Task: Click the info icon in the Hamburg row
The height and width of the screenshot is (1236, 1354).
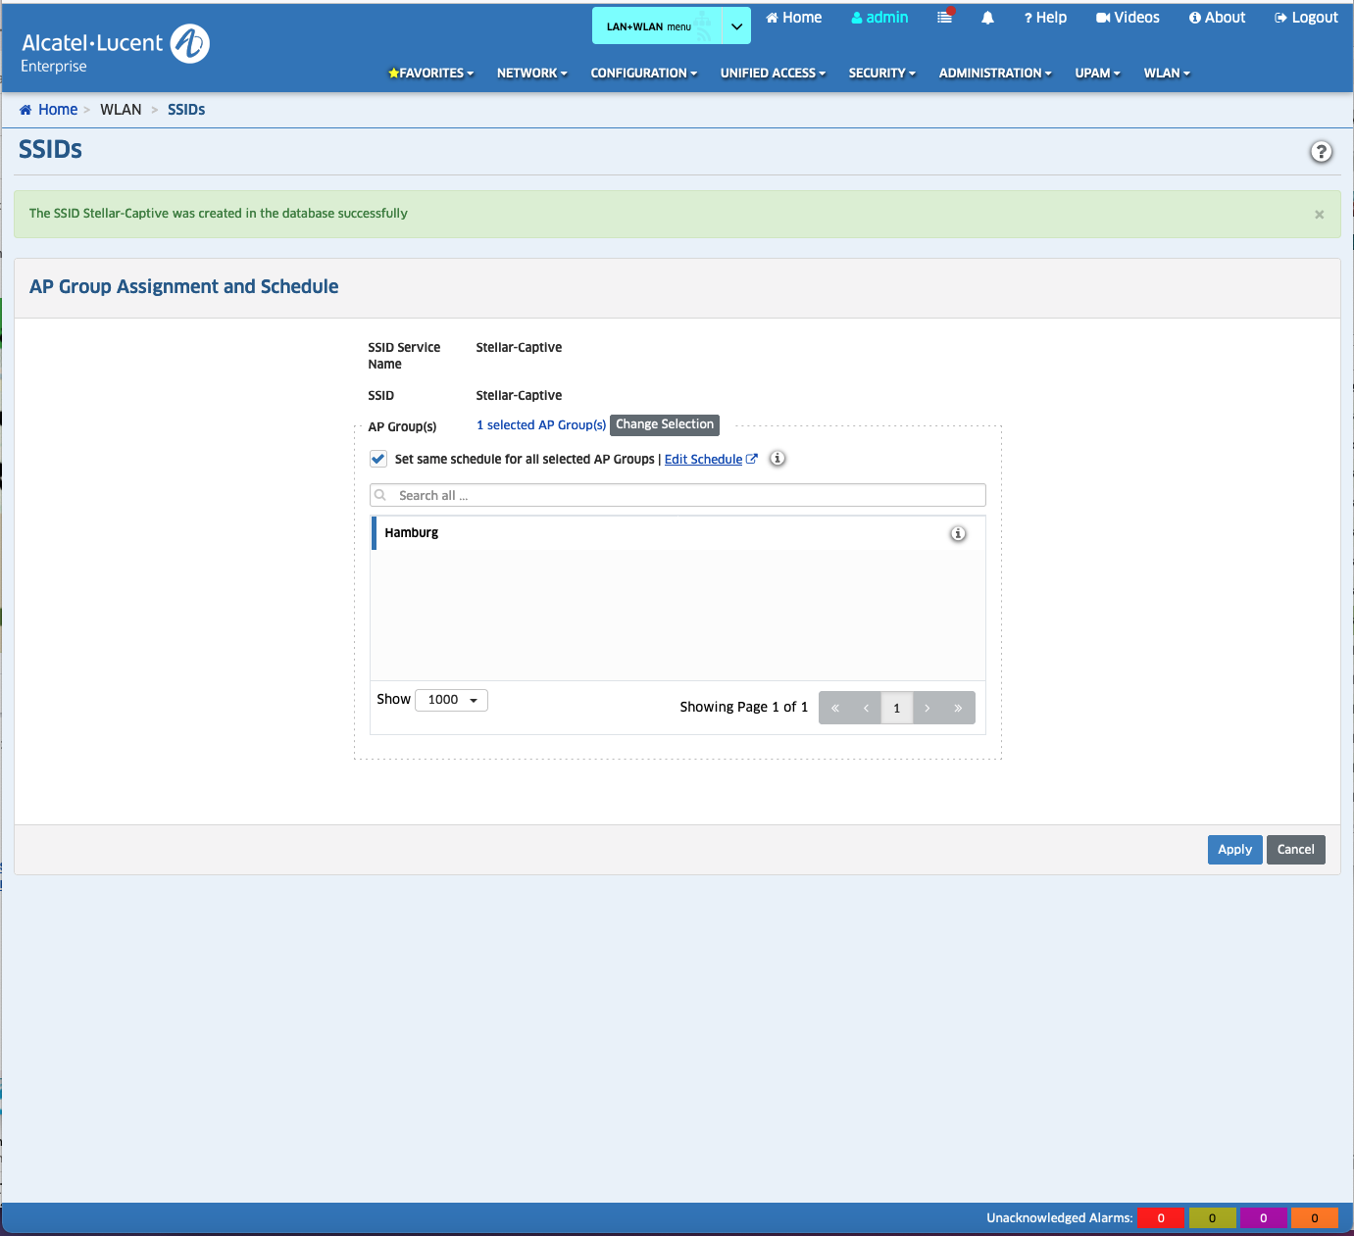Action: [957, 533]
